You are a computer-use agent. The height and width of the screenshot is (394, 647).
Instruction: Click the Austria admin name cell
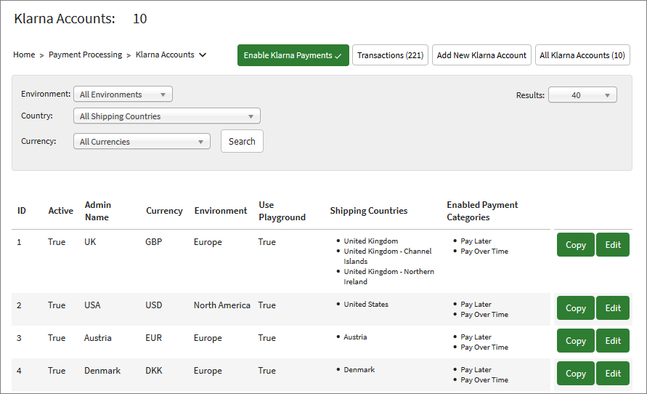(x=98, y=338)
